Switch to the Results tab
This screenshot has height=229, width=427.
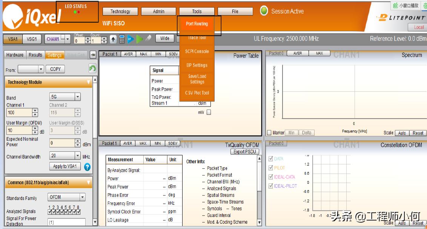35,55
